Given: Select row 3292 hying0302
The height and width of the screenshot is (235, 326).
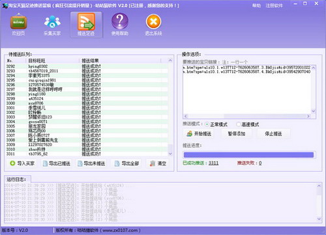Looking at the screenshot, I should tap(87, 66).
